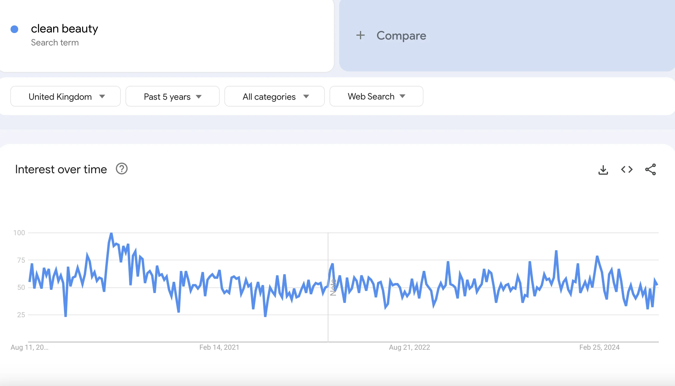Click the Feb 14, 2021 axis label

(x=219, y=347)
